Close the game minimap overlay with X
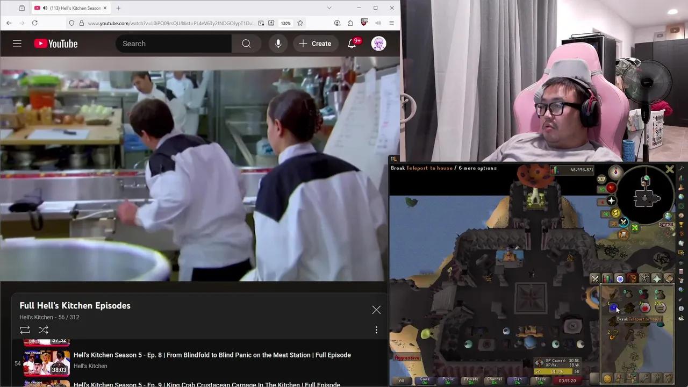 click(x=670, y=169)
